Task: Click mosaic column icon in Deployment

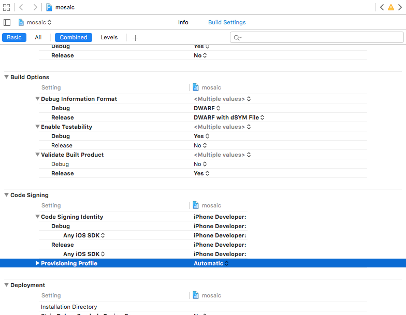Action: click(x=196, y=295)
